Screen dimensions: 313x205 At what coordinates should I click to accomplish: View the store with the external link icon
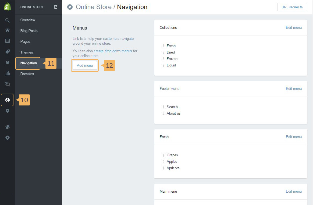[x=56, y=7]
